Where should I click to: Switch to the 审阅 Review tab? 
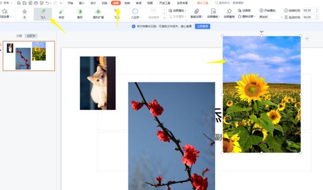[x=139, y=3]
